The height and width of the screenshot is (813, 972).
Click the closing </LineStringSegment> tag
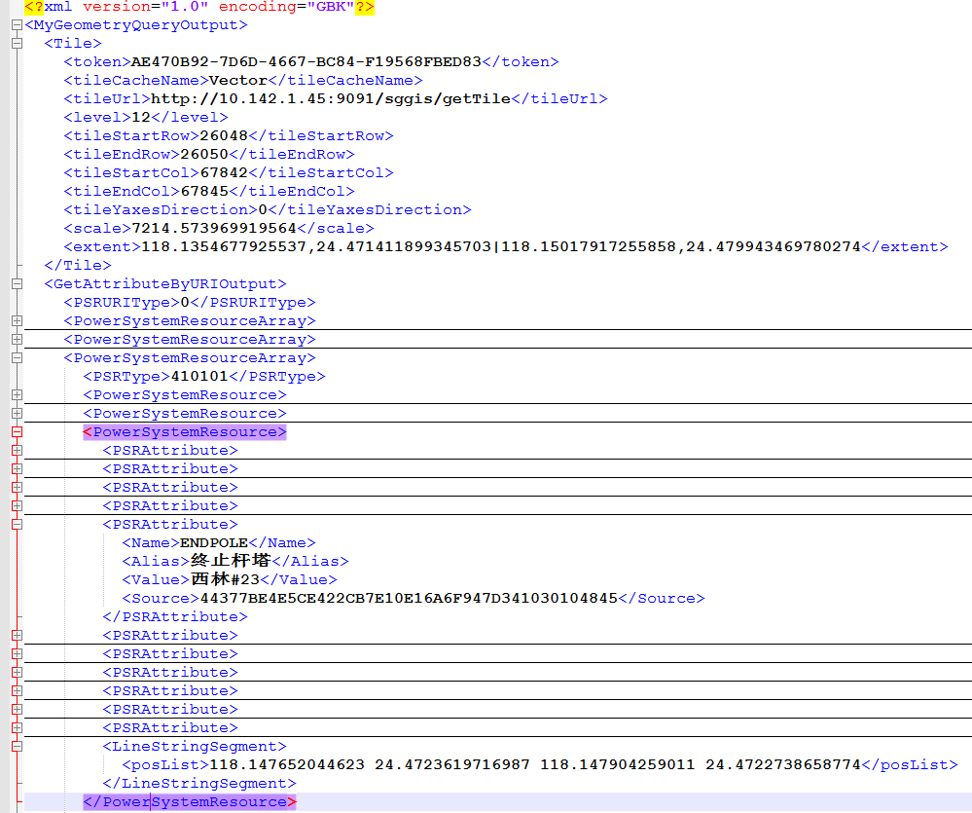199,783
